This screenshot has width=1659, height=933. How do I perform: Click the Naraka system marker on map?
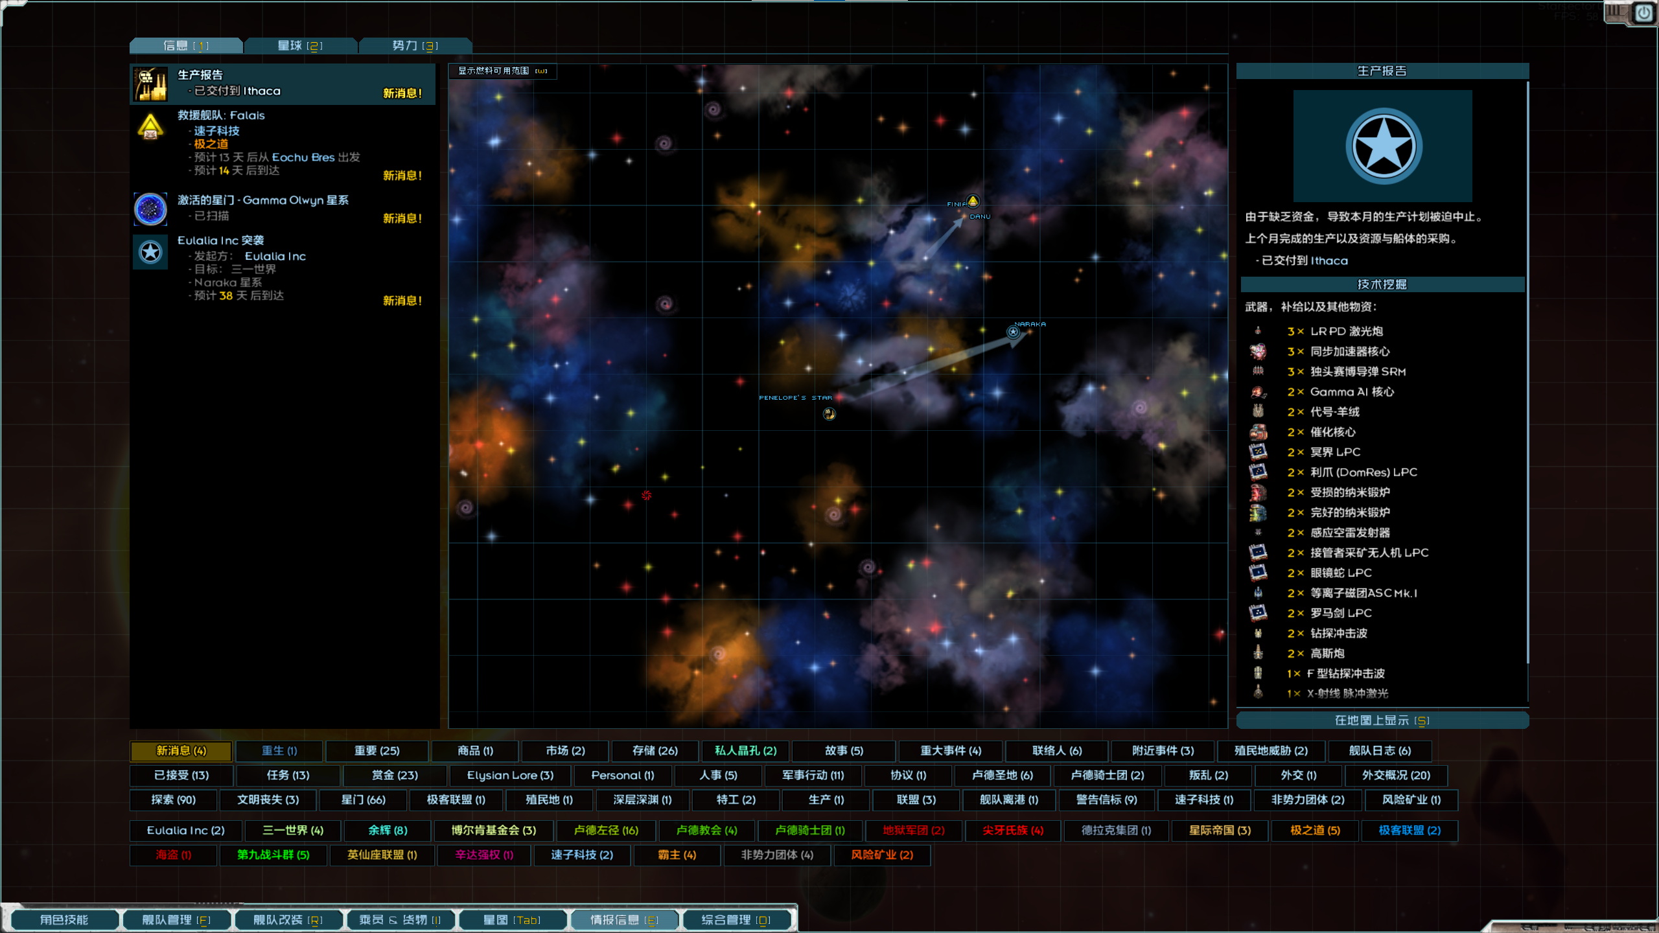pyautogui.click(x=1013, y=332)
